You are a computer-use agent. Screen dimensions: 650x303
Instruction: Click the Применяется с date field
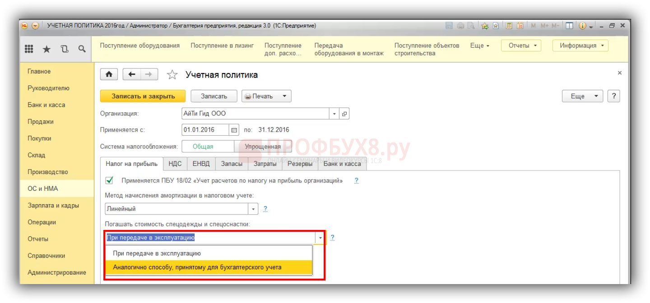[205, 130]
